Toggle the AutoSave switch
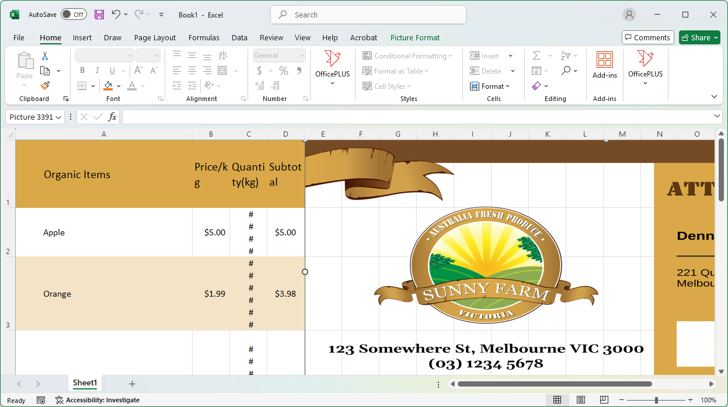Screen dimensions: 728x407 pos(74,15)
